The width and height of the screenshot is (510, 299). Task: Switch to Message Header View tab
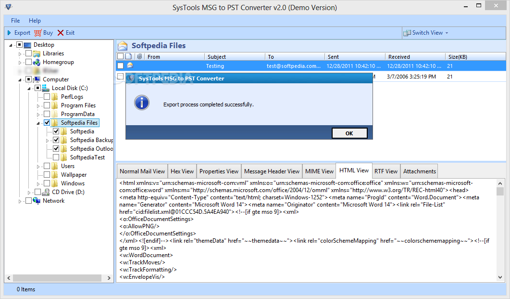tap(272, 171)
